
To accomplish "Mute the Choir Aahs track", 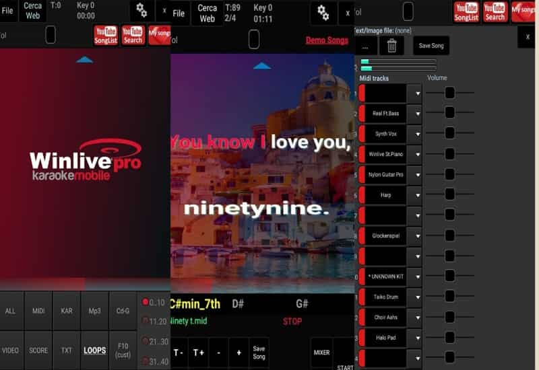I will pyautogui.click(x=362, y=318).
